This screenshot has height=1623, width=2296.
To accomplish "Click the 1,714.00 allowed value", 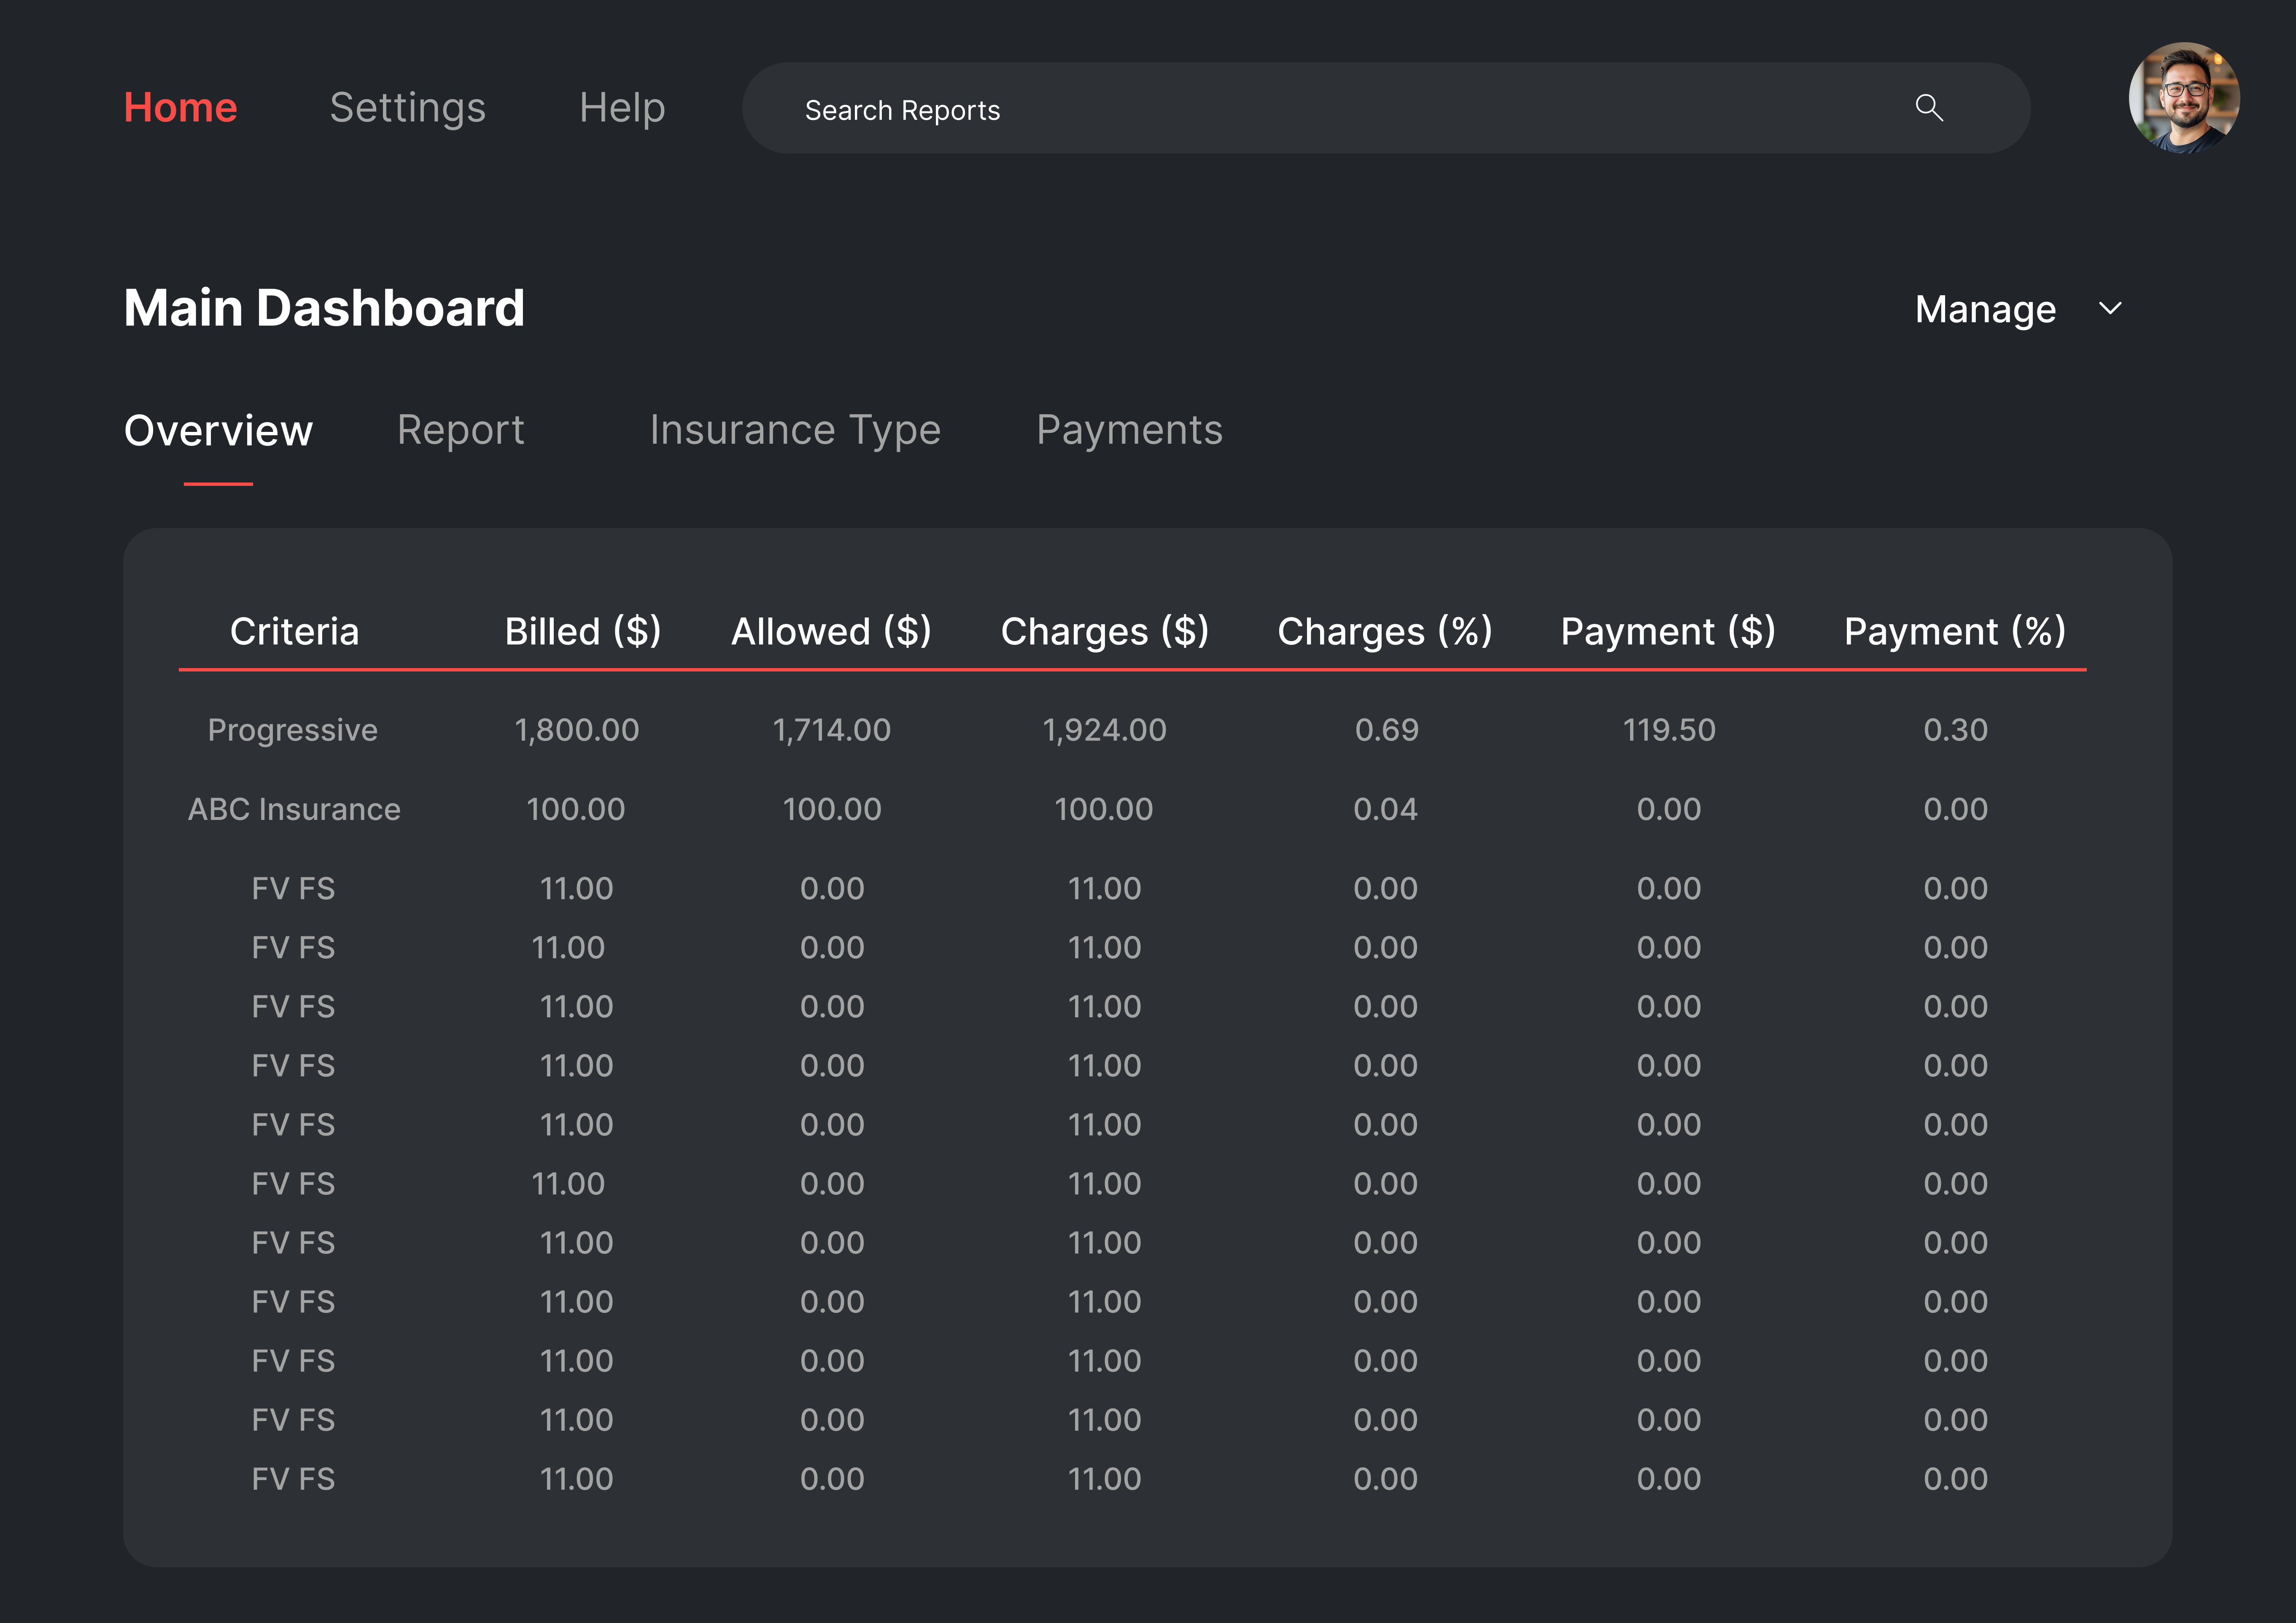I will [x=832, y=730].
